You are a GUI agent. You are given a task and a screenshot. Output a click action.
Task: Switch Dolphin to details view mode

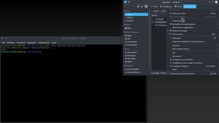click(146, 6)
